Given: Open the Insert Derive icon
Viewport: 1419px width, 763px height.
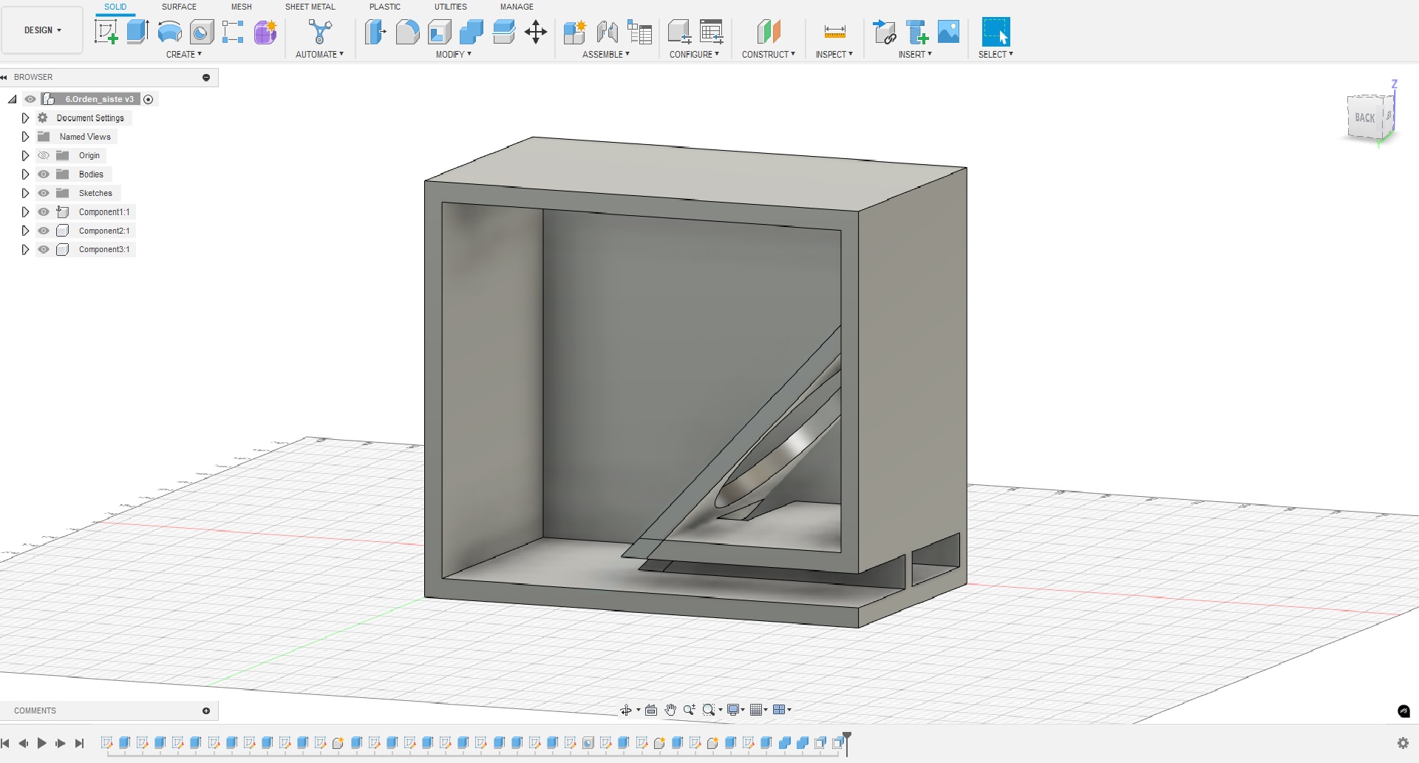Looking at the screenshot, I should [884, 32].
